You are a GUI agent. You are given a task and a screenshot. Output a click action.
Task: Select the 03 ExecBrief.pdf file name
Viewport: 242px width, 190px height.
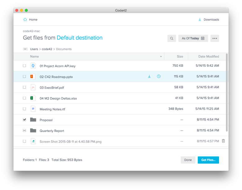point(52,88)
